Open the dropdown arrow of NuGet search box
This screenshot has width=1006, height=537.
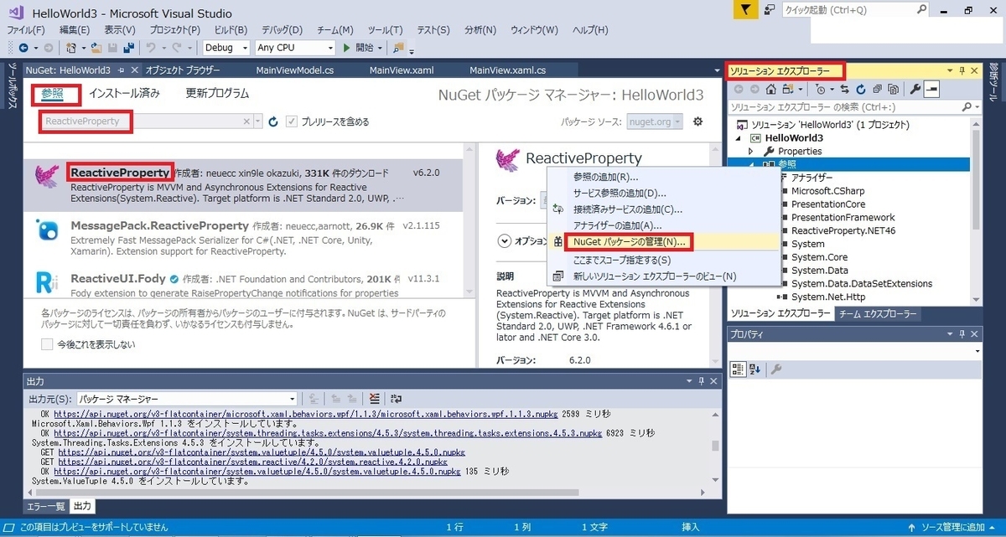[x=257, y=122]
